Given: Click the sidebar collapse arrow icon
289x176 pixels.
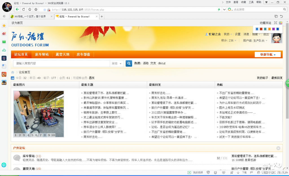Looking at the screenshot, I should pos(4,16).
